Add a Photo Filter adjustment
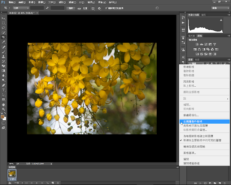Image resolution: width=231 pixels, height=185 pixels. click(x=208, y=49)
